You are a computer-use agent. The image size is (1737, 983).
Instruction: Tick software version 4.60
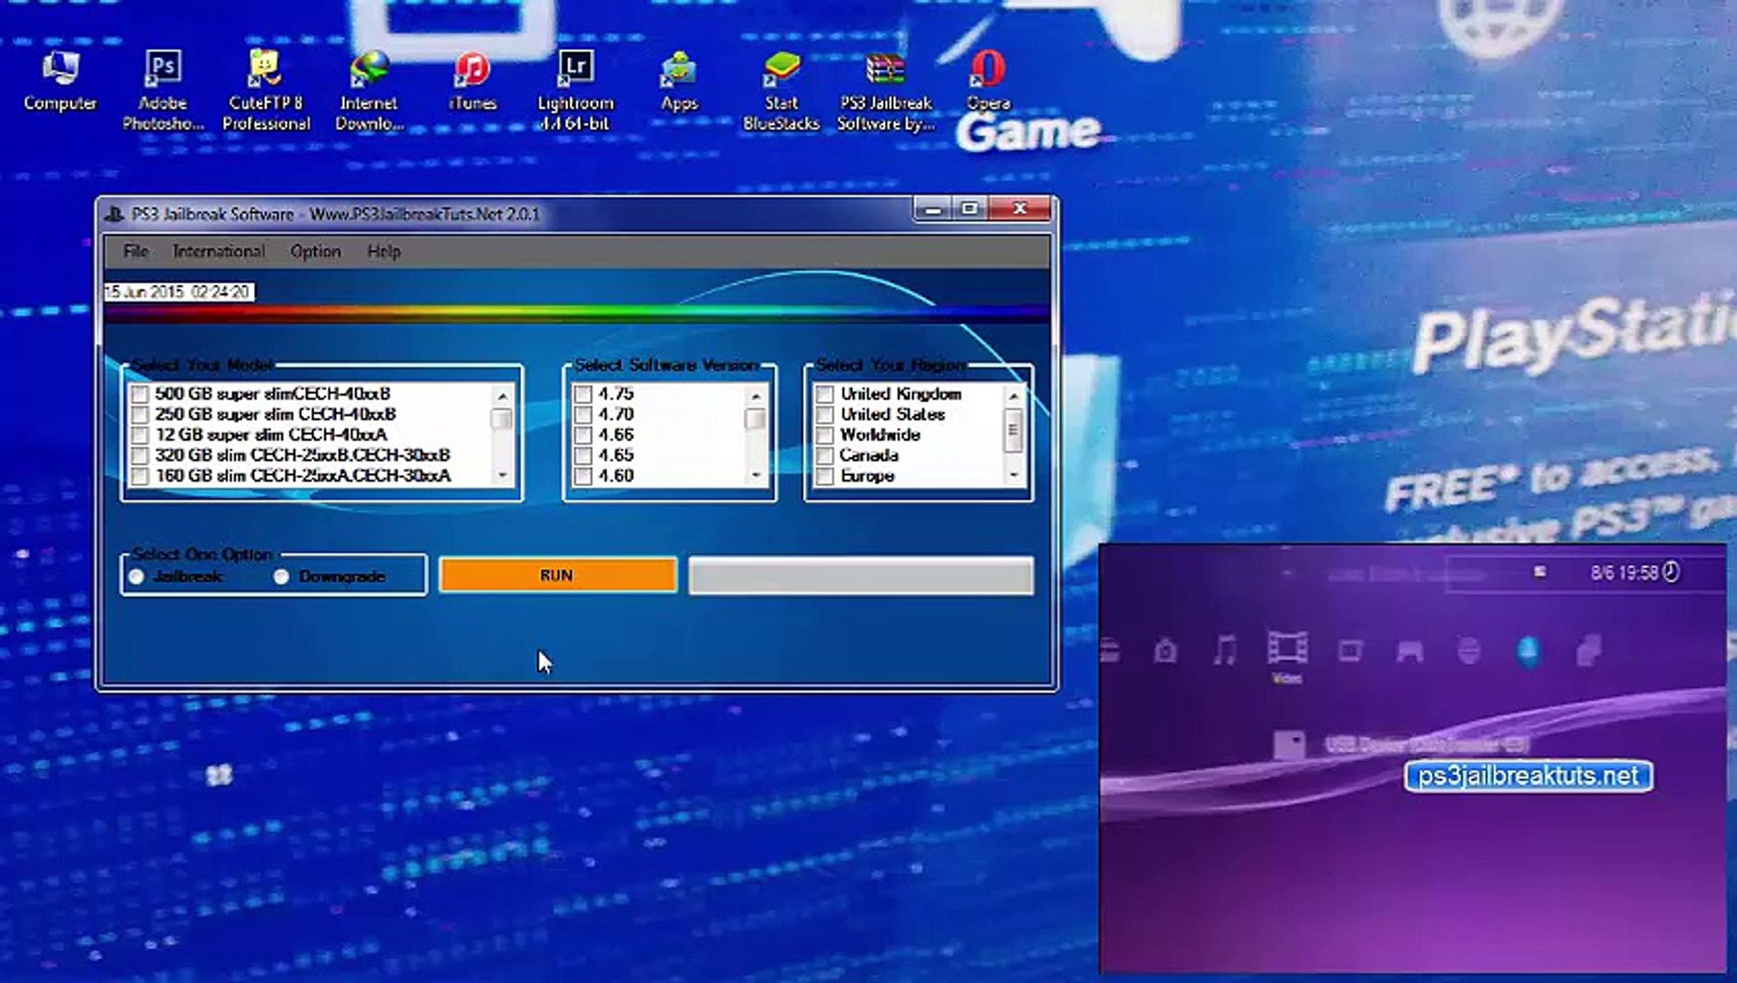point(583,476)
